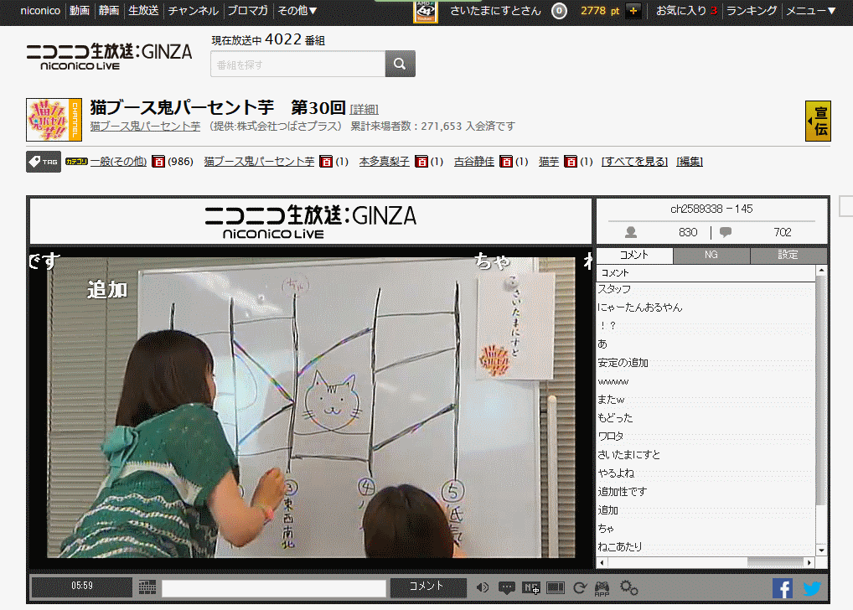The width and height of the screenshot is (853, 610).
Task: Open ランキング in top bar
Action: [752, 11]
